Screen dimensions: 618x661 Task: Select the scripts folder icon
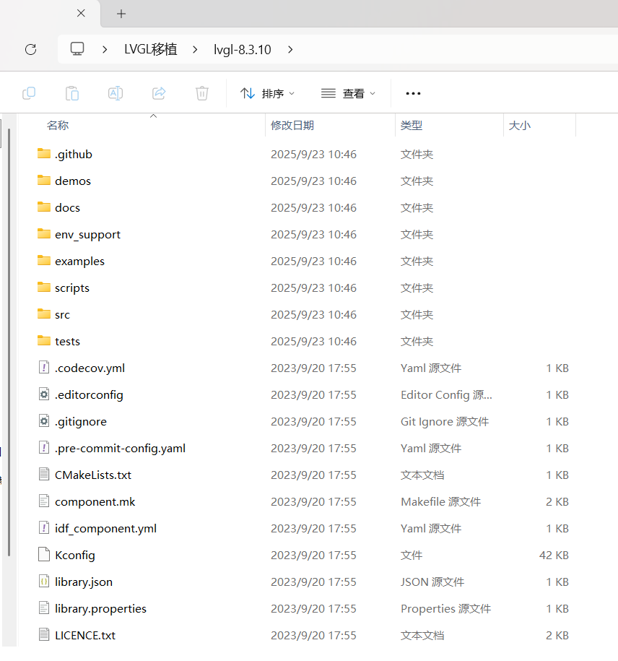[x=44, y=287]
